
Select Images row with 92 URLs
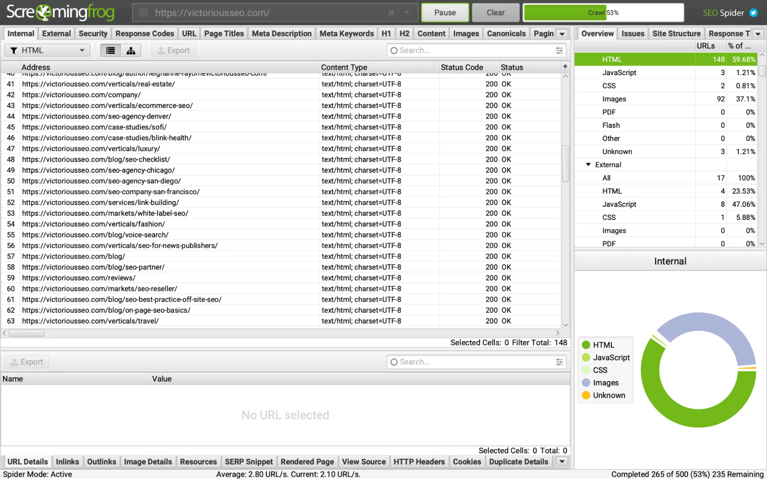666,99
